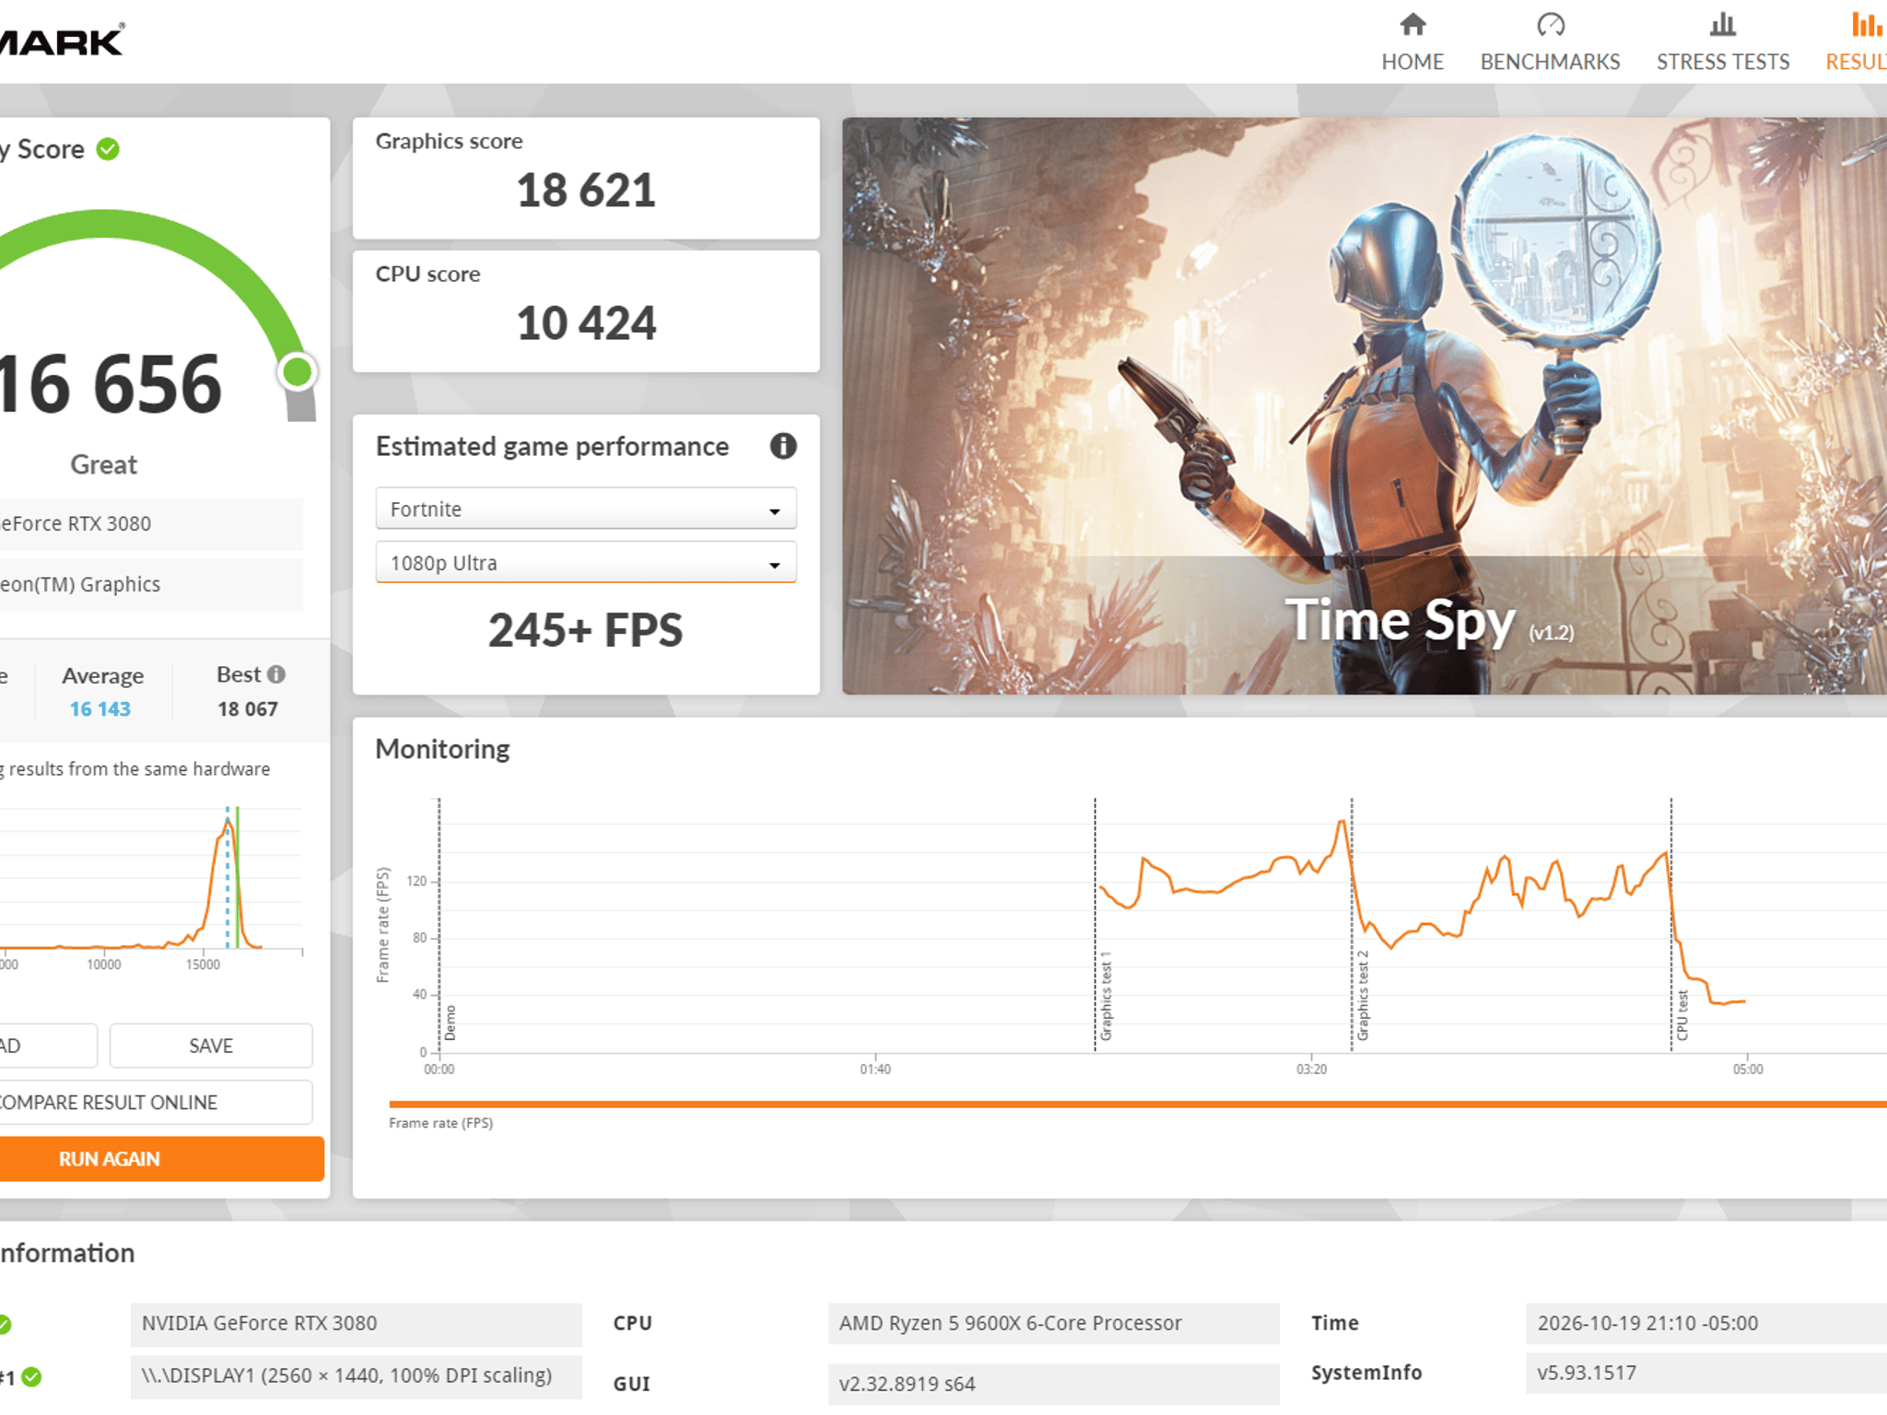1887x1415 pixels.
Task: Click the CPU test marker line
Action: pyautogui.click(x=1671, y=925)
